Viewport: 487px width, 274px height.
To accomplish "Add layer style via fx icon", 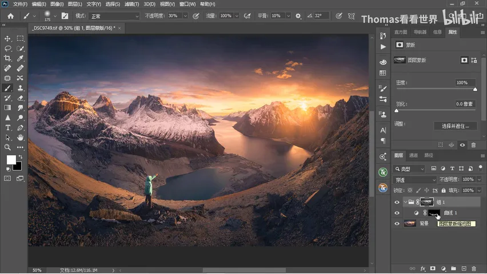I will click(x=423, y=268).
